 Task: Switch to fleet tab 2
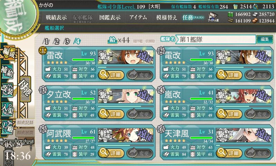click(56, 41)
